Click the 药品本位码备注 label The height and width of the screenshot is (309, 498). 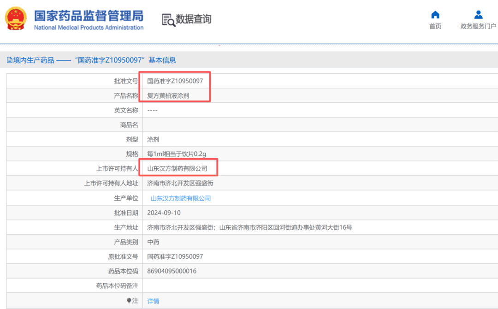coord(117,286)
